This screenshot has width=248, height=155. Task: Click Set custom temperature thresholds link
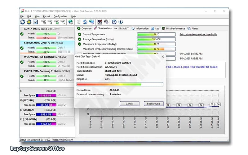pos(198,34)
